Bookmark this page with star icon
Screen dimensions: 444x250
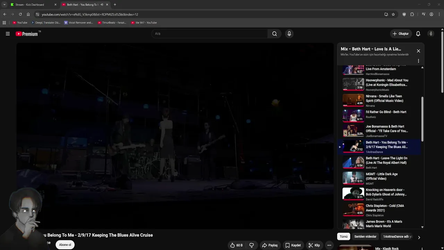coord(393,14)
